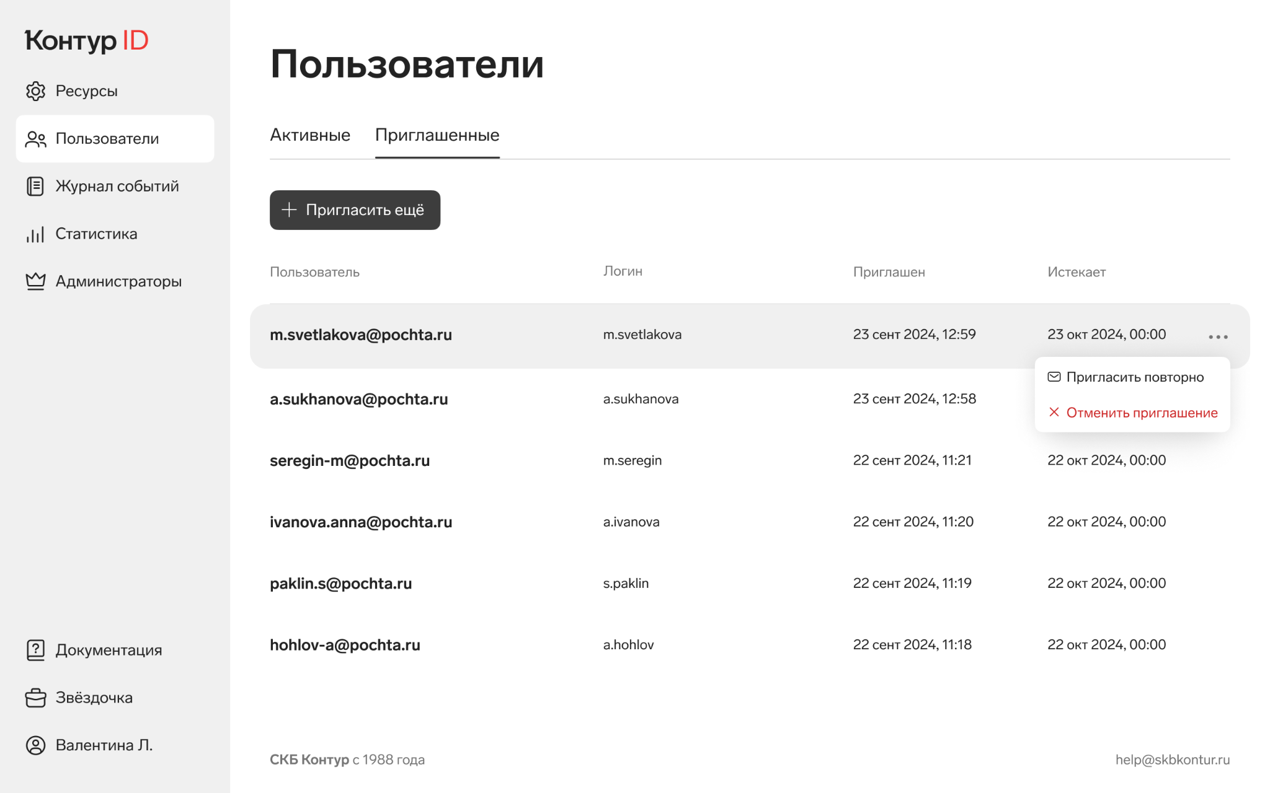Open the event log journal icon

coord(35,186)
